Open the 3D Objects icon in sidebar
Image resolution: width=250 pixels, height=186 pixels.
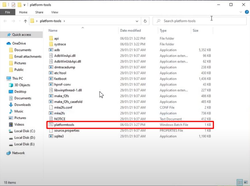point(11,85)
